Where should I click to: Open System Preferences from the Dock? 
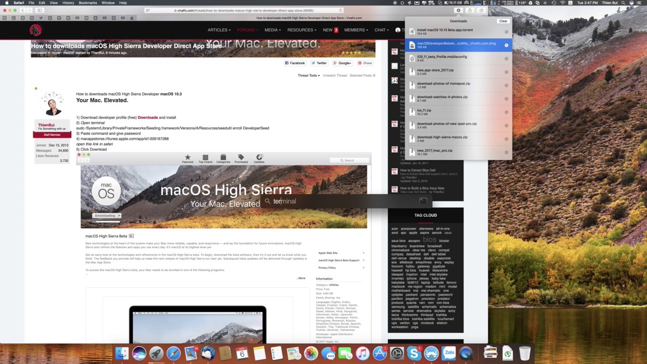point(397,353)
